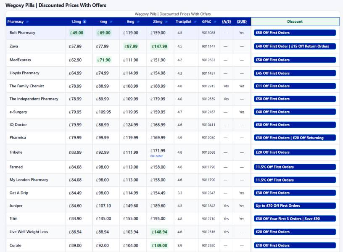343x252 pixels.
Task: Select the My London Pharmacy name
Action: click(x=29, y=180)
